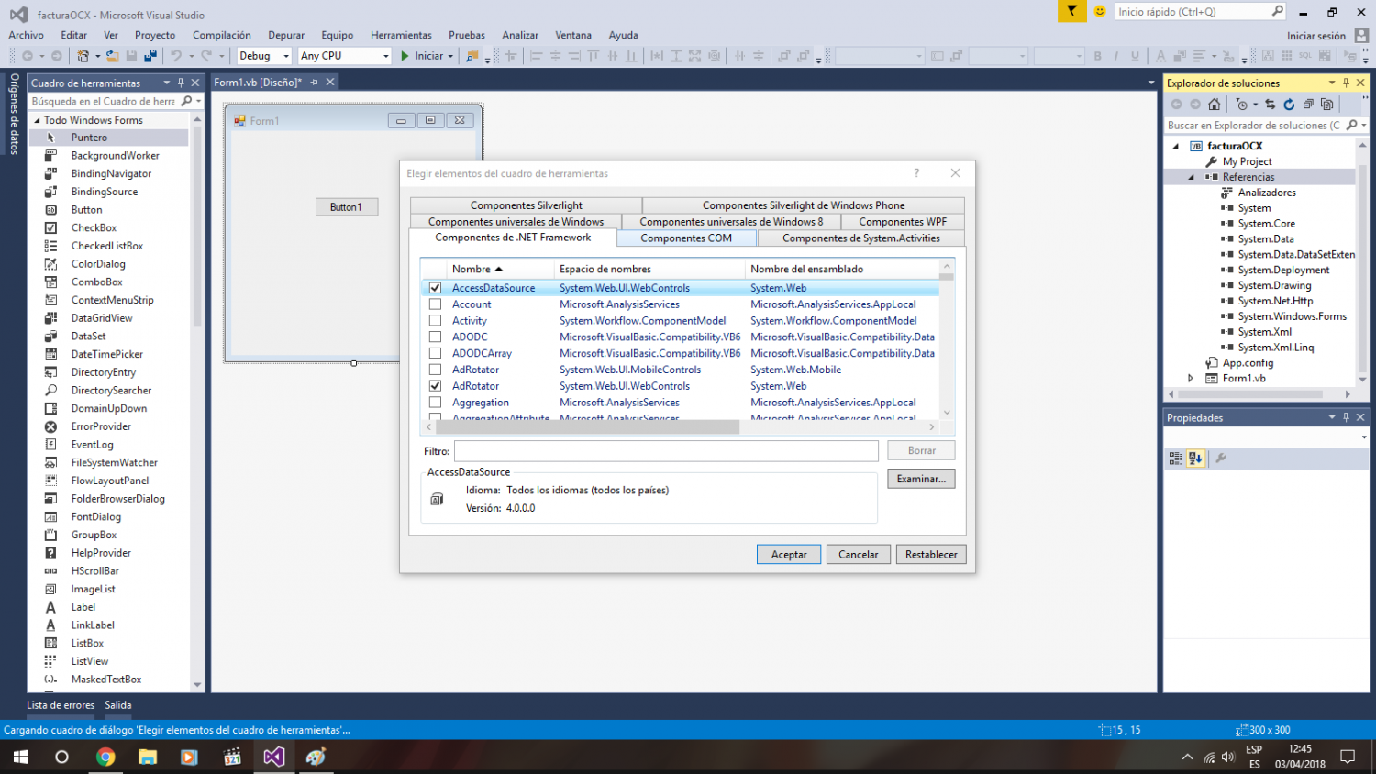Click the find in files toolbar icon

[472, 56]
